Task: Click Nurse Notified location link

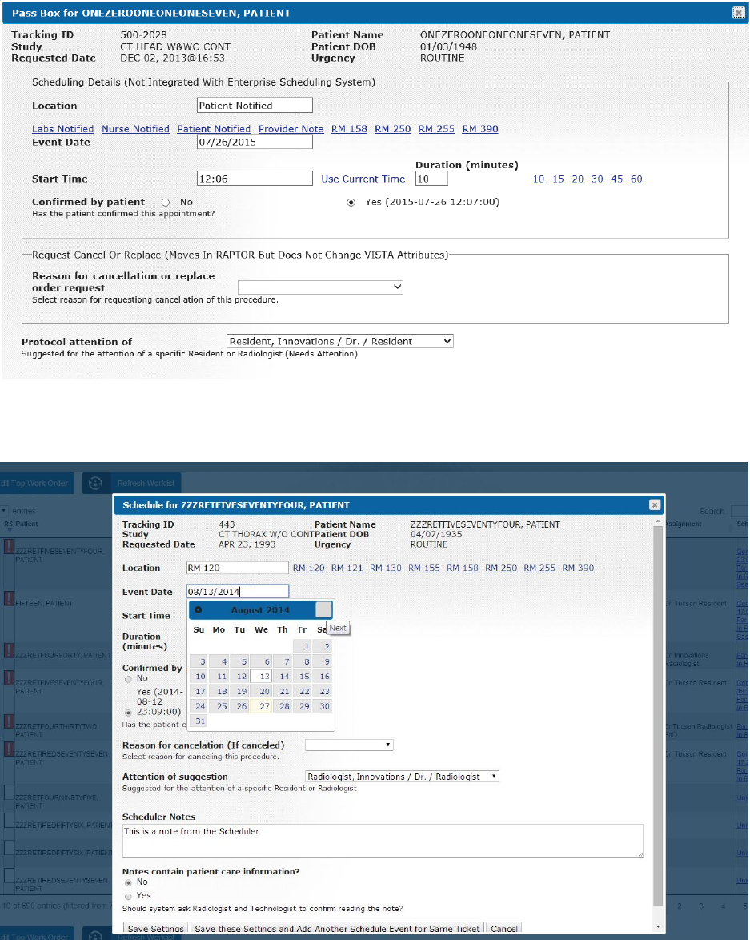Action: [135, 129]
